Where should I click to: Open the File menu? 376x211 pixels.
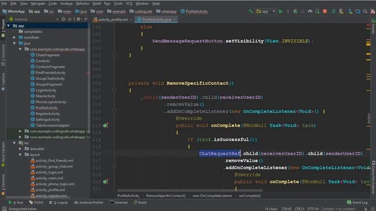coord(4,4)
